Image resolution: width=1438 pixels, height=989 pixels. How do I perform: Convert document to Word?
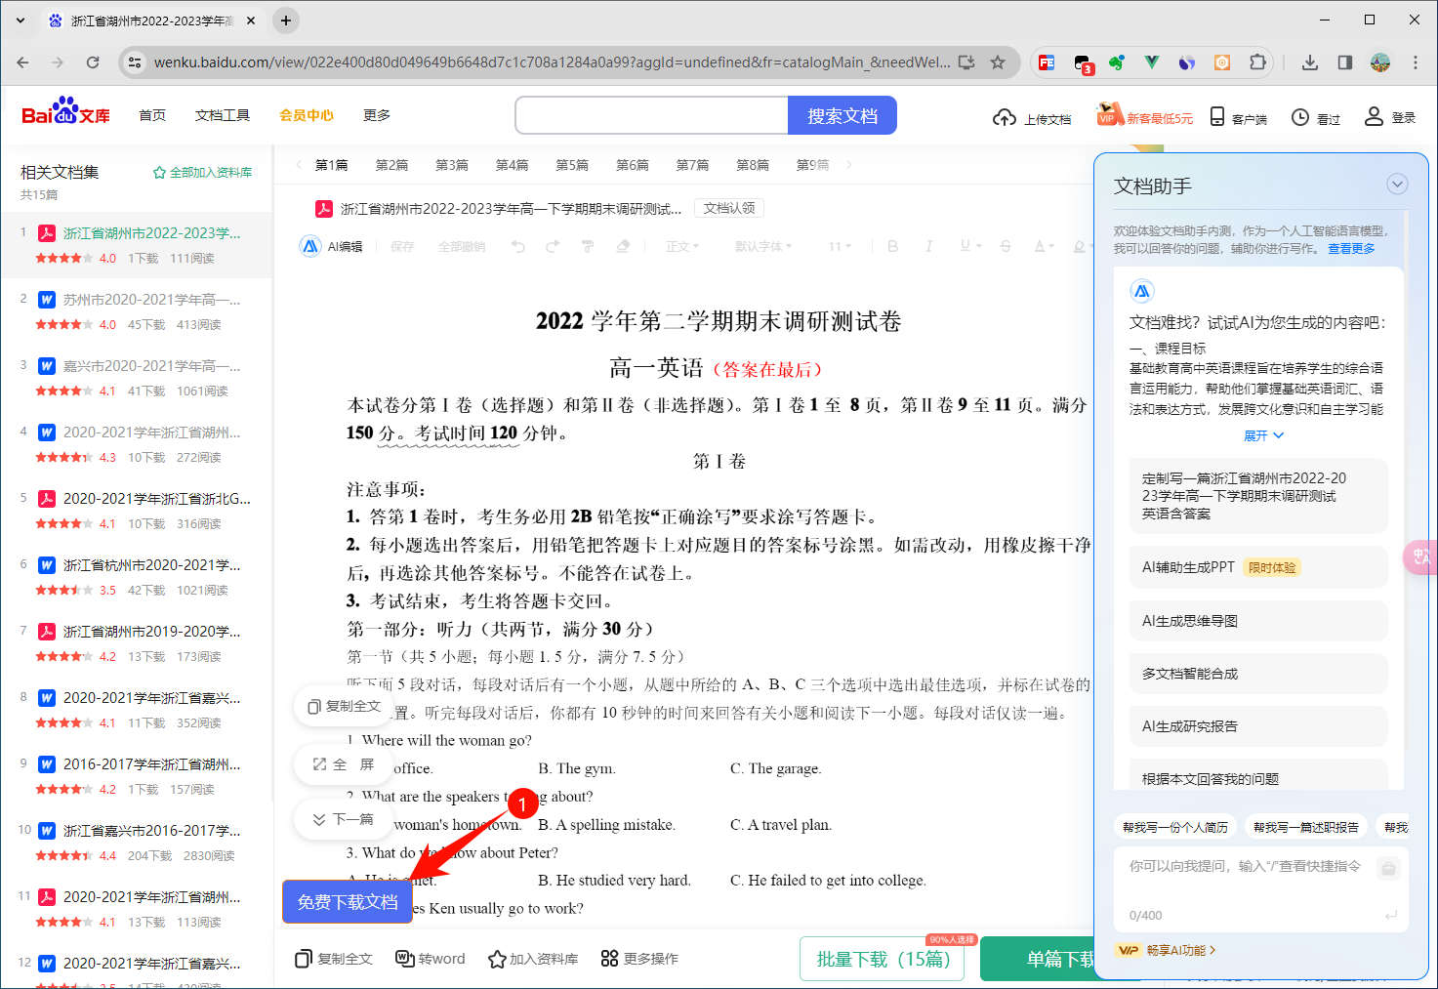tap(431, 959)
